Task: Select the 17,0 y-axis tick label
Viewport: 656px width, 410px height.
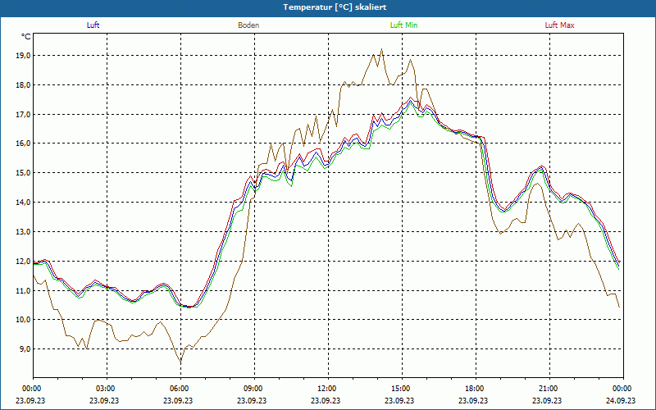Action: (23, 114)
